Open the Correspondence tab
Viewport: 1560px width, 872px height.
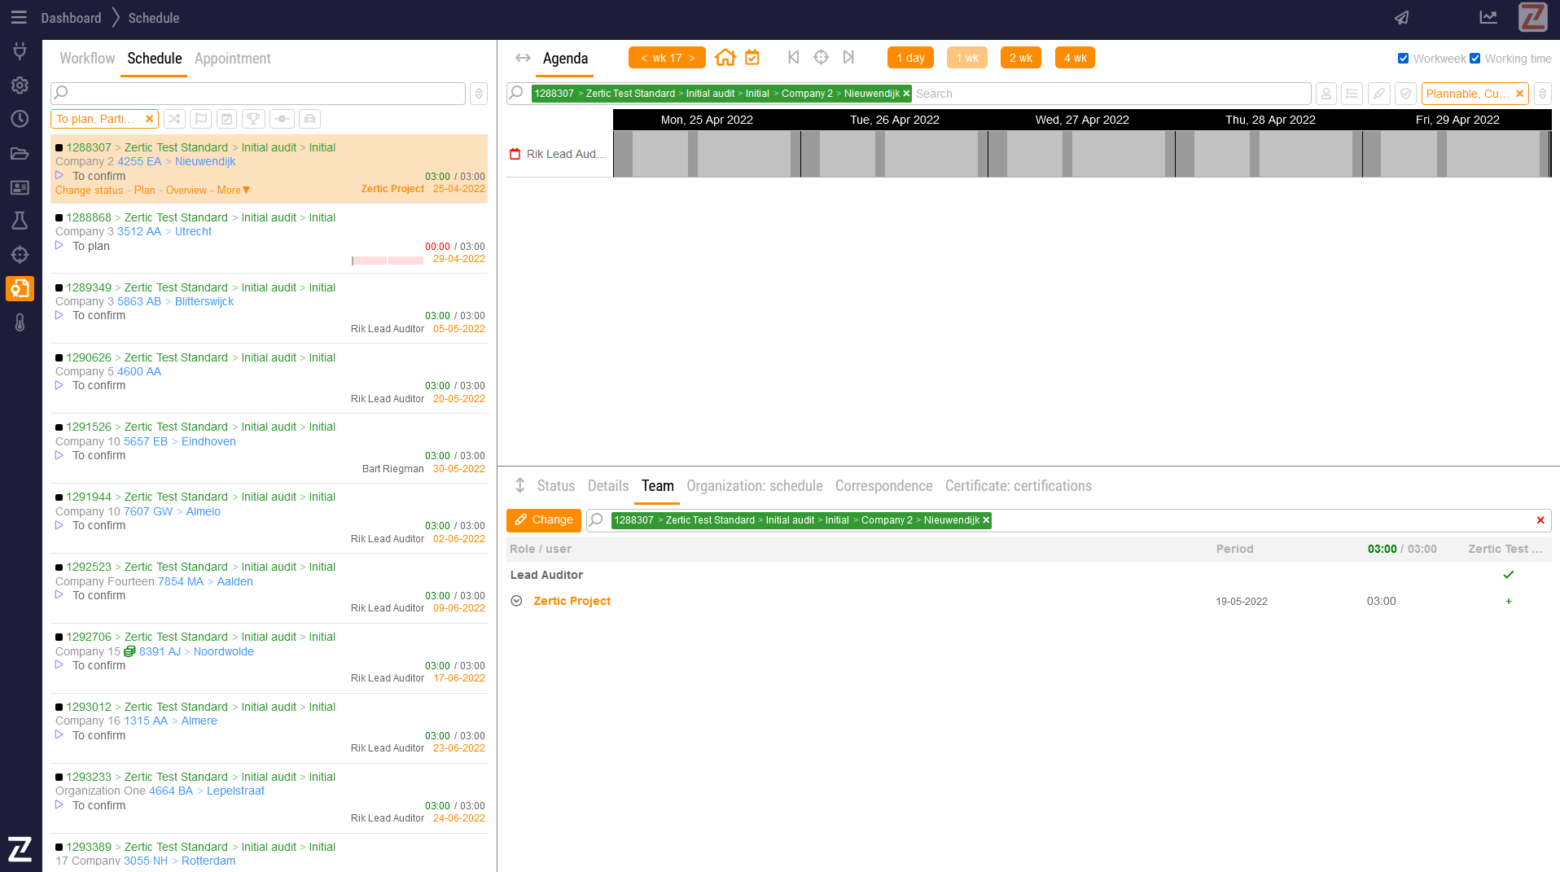point(883,486)
